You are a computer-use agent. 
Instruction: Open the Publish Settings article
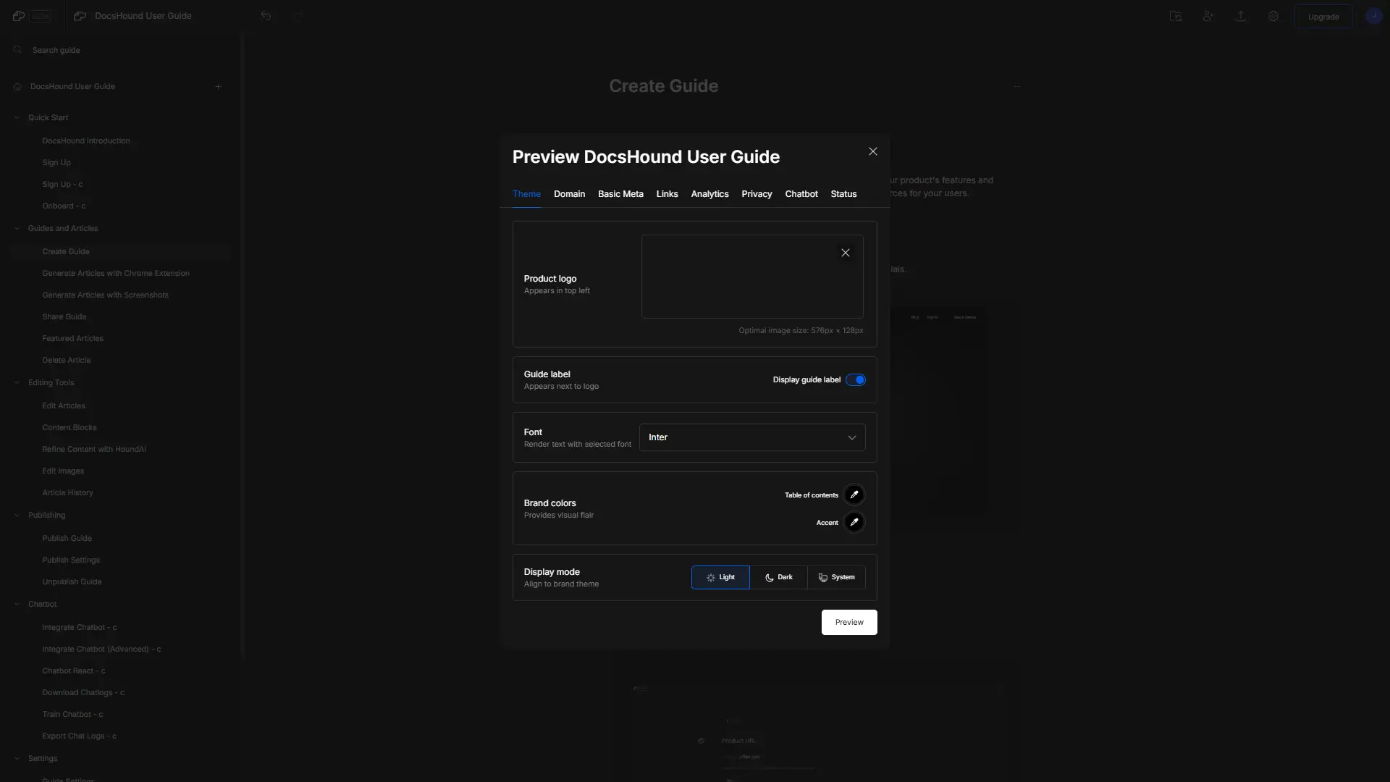pyautogui.click(x=71, y=560)
